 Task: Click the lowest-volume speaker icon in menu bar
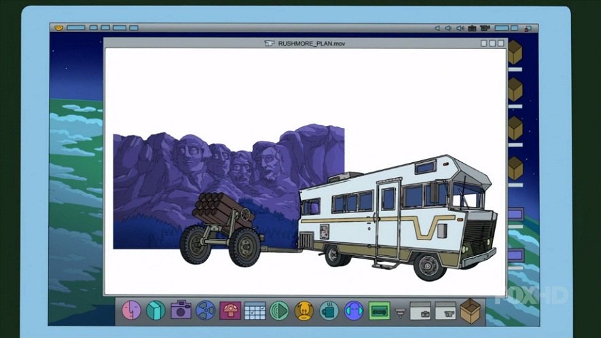tap(437, 28)
